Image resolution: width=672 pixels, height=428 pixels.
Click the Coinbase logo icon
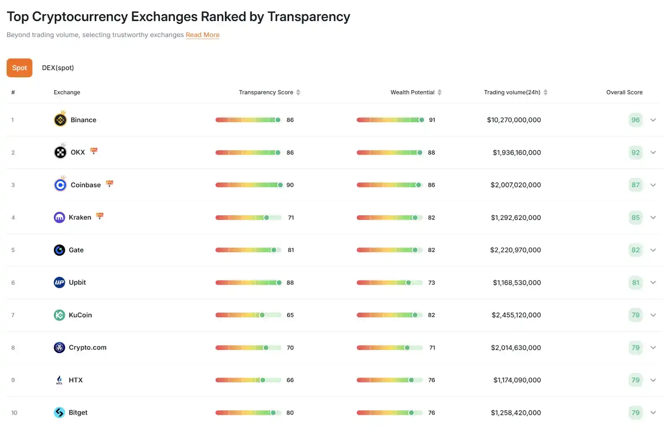click(x=60, y=185)
